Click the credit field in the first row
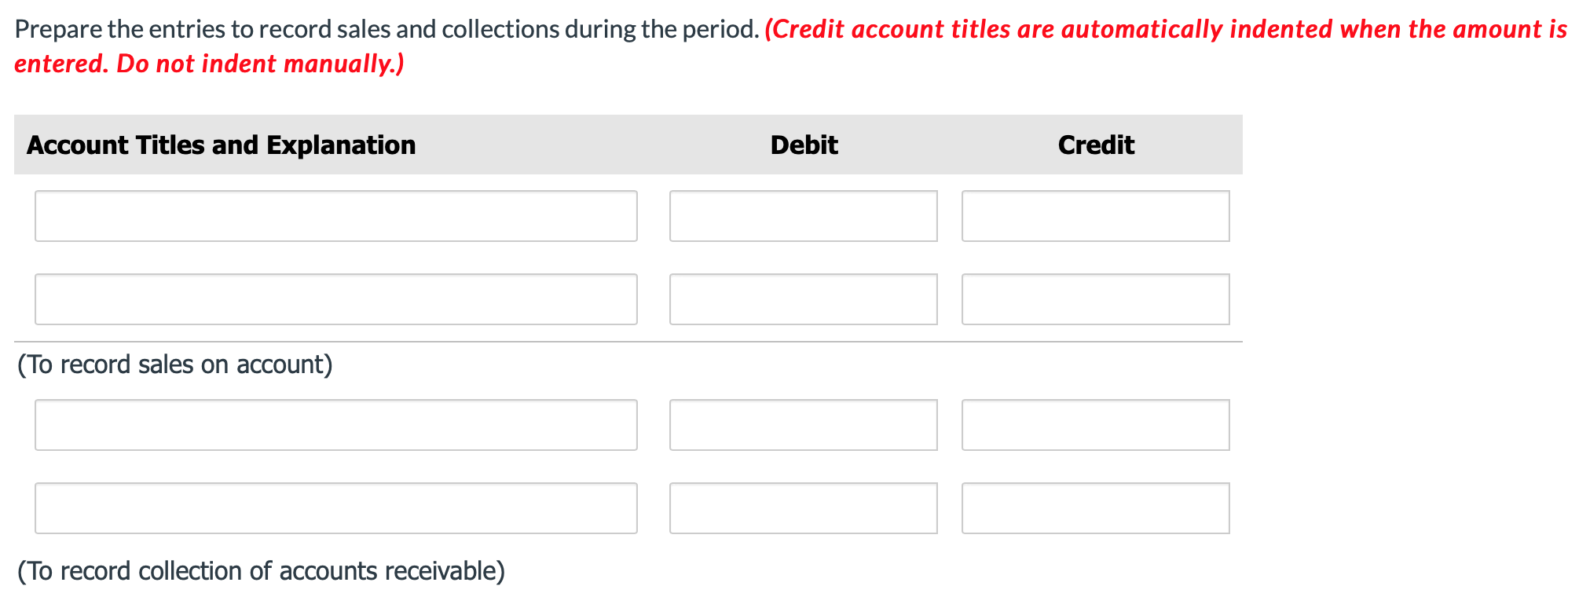The width and height of the screenshot is (1590, 597). 1095,216
